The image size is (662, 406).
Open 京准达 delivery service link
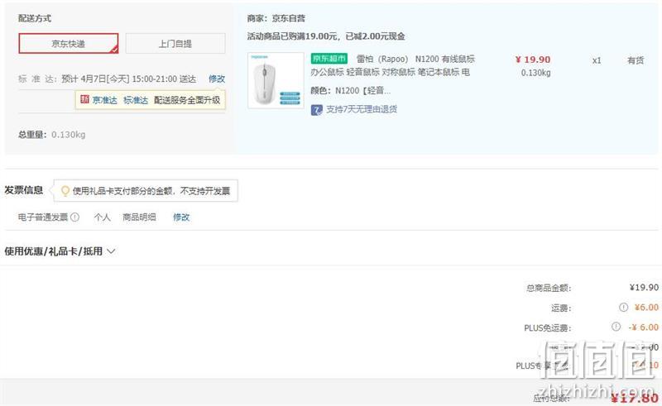pyautogui.click(x=105, y=100)
